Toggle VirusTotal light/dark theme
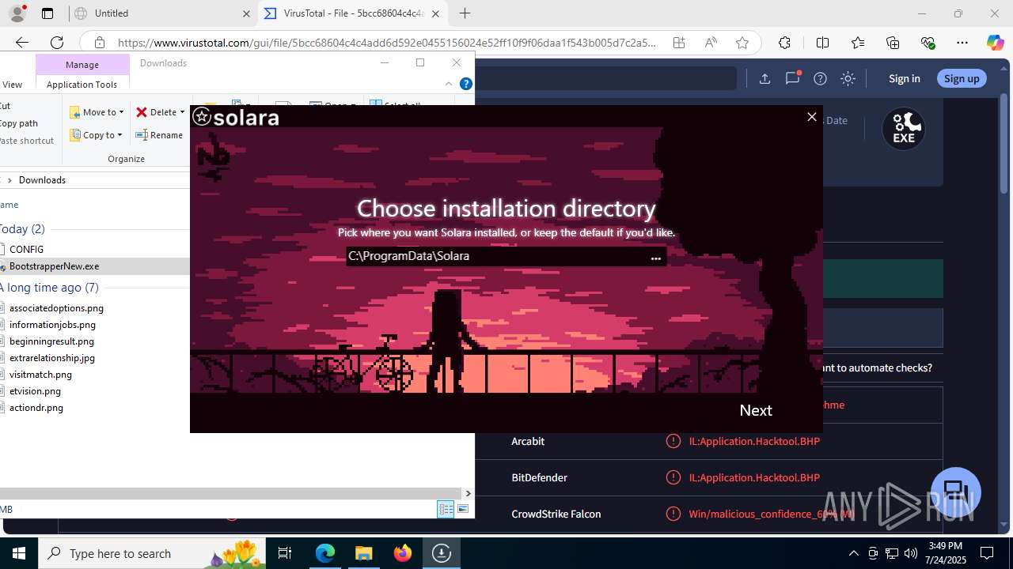The width and height of the screenshot is (1013, 569). tap(848, 78)
